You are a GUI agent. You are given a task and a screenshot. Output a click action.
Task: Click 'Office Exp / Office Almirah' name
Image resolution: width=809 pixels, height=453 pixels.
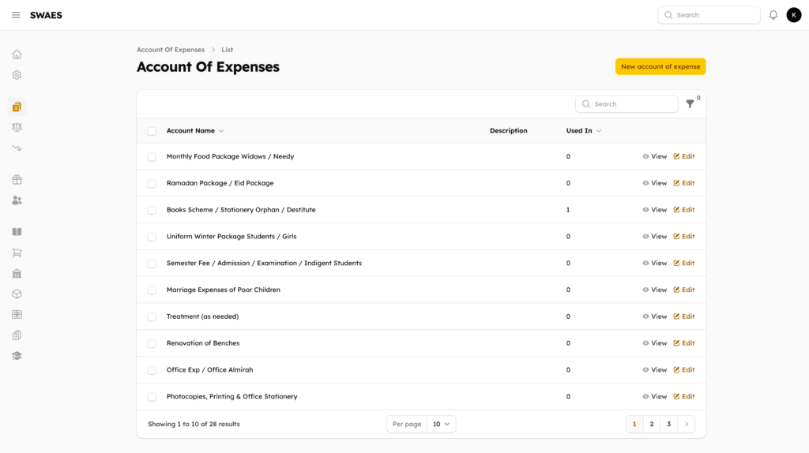[209, 370]
